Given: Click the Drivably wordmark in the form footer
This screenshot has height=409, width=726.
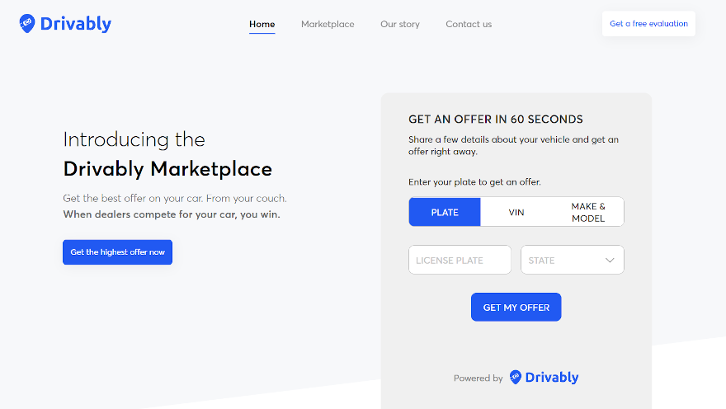Looking at the screenshot, I should pos(552,378).
